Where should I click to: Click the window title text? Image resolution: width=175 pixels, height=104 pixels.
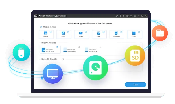tap(53, 16)
